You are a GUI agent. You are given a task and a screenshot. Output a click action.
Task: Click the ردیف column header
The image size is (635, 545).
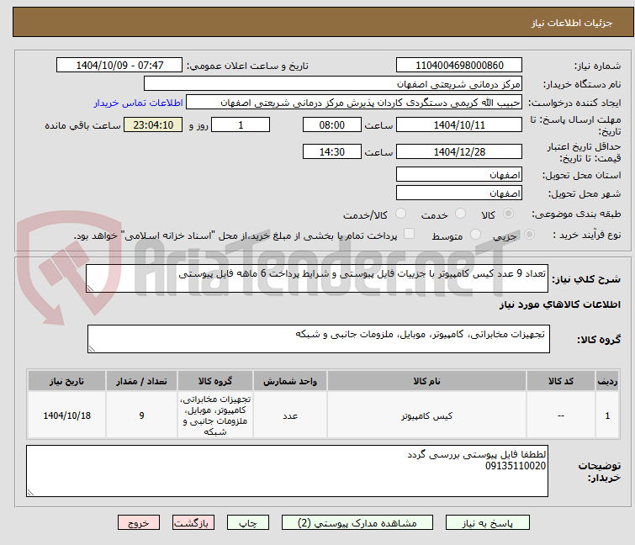[607, 381]
